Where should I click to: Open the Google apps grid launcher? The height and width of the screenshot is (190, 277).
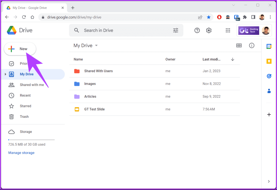[x=228, y=30]
